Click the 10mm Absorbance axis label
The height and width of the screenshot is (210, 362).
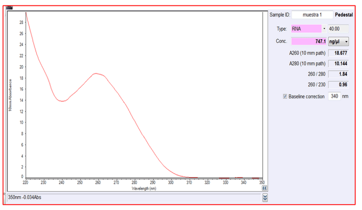10,94
